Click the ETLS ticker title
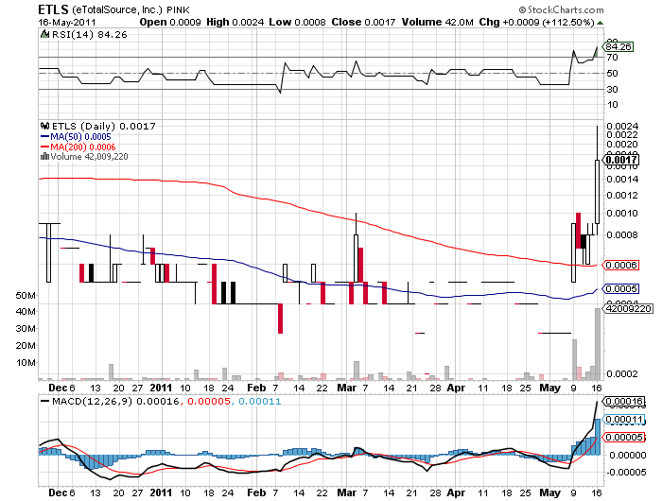 [53, 9]
